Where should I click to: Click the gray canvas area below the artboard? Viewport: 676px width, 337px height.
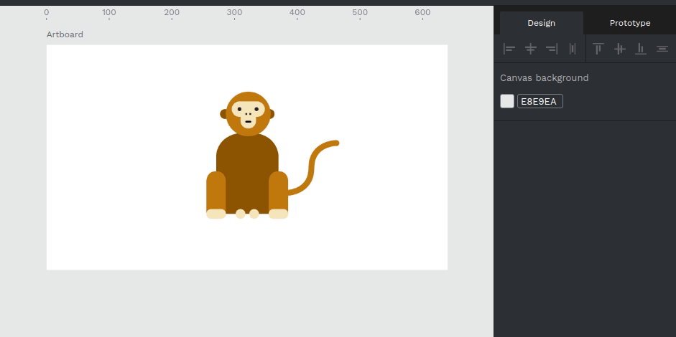(x=244, y=301)
